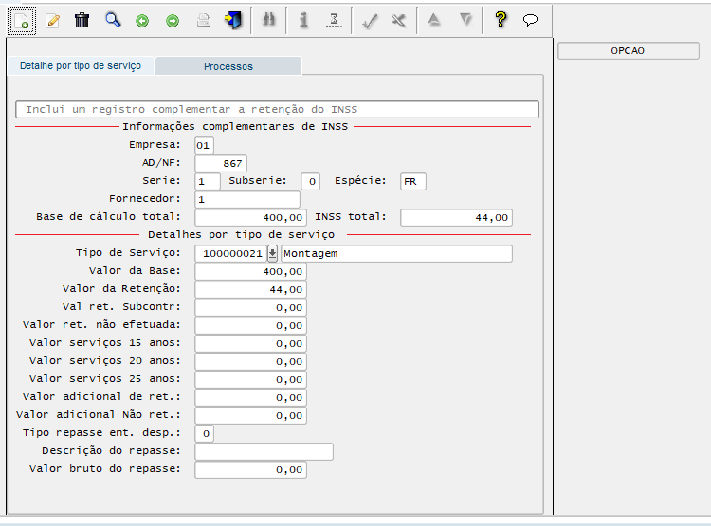Click the information 'i' icon
Image resolution: width=711 pixels, height=526 pixels.
pyautogui.click(x=303, y=20)
